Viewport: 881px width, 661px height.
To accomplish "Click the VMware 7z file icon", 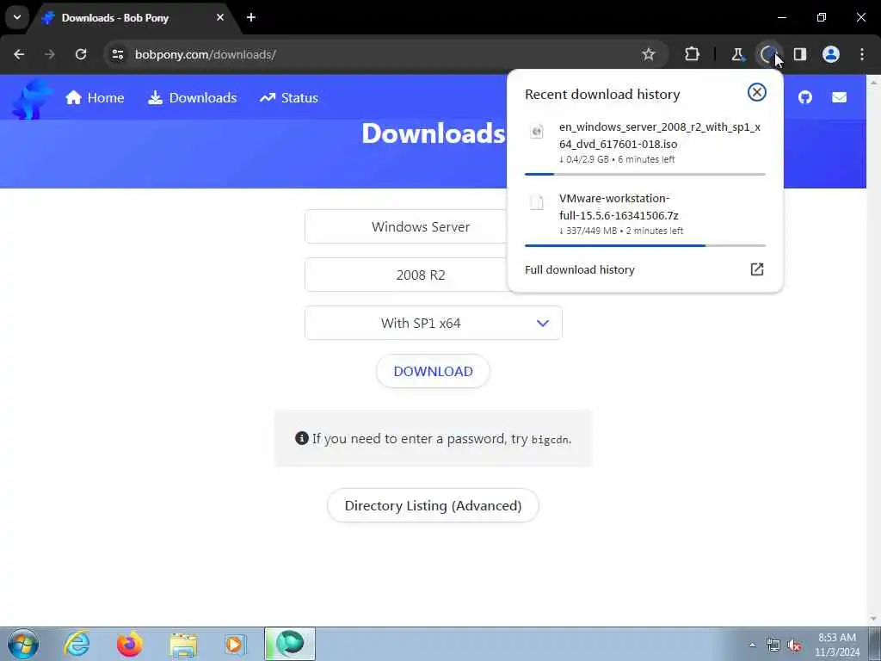I will (537, 202).
